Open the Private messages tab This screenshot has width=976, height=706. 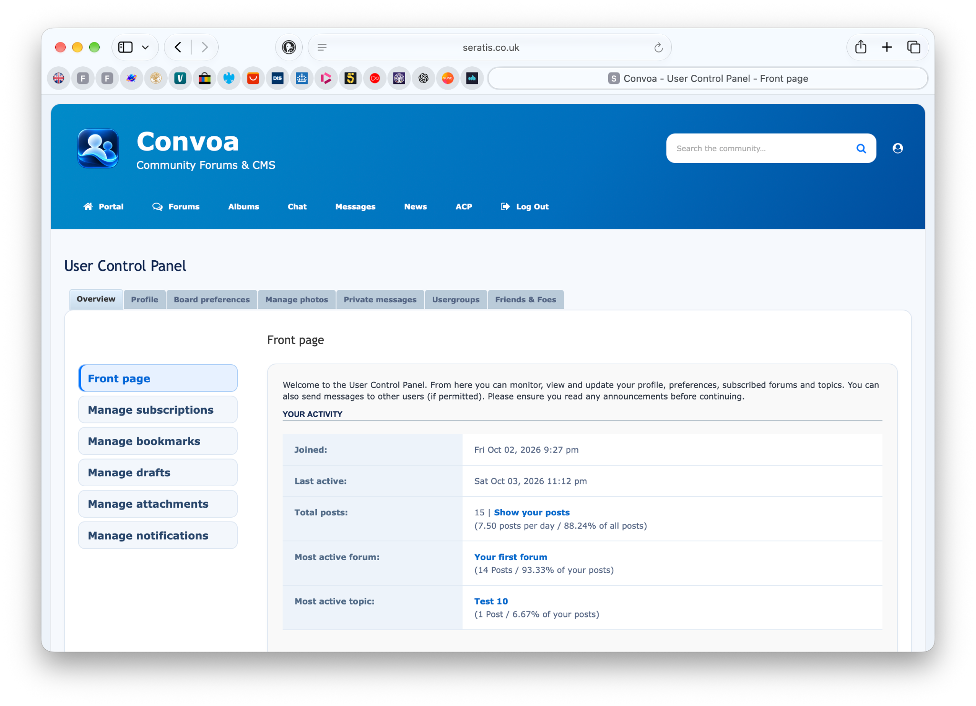[380, 299]
